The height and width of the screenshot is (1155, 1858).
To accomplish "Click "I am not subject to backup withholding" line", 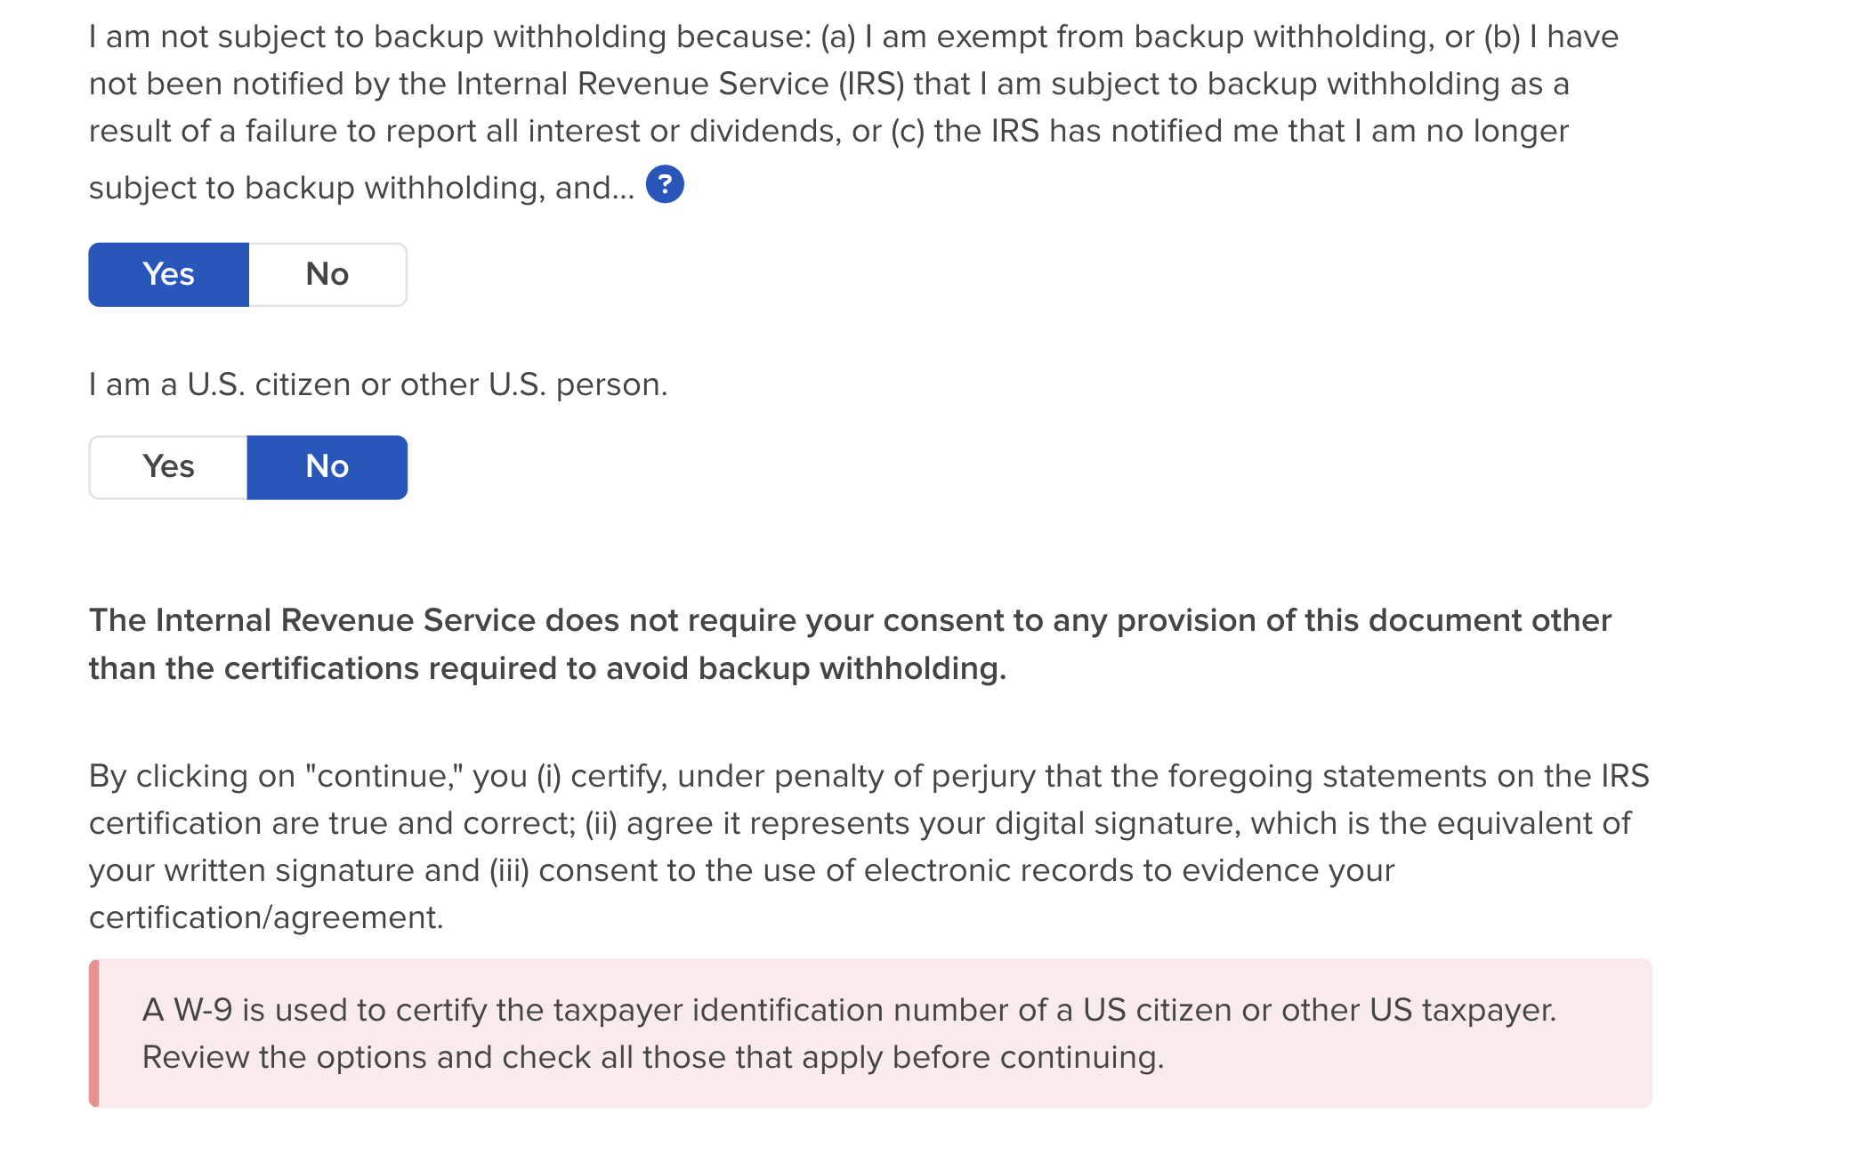I will (853, 36).
